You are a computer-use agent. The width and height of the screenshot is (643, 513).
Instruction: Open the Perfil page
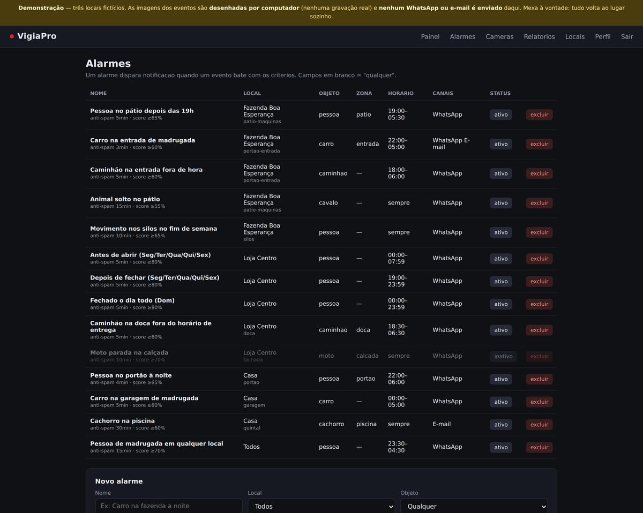tap(603, 36)
